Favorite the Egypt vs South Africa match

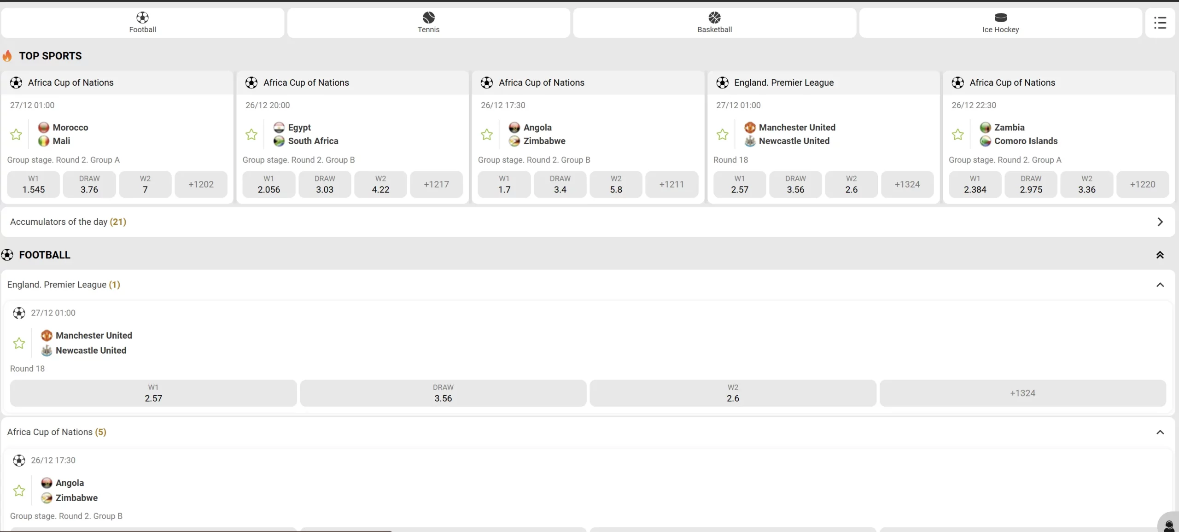coord(251,134)
